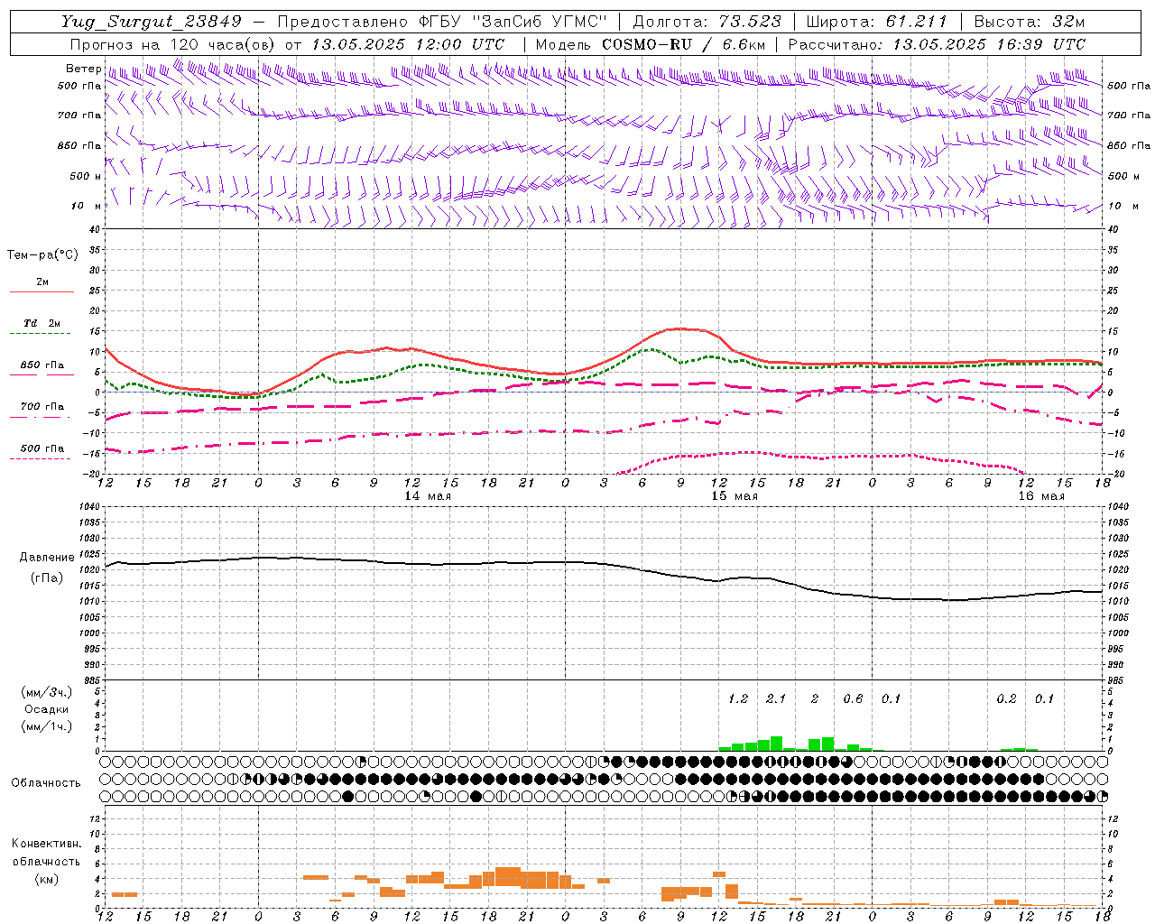Click the (мм/1ч.) precipitation unit label

tap(47, 726)
